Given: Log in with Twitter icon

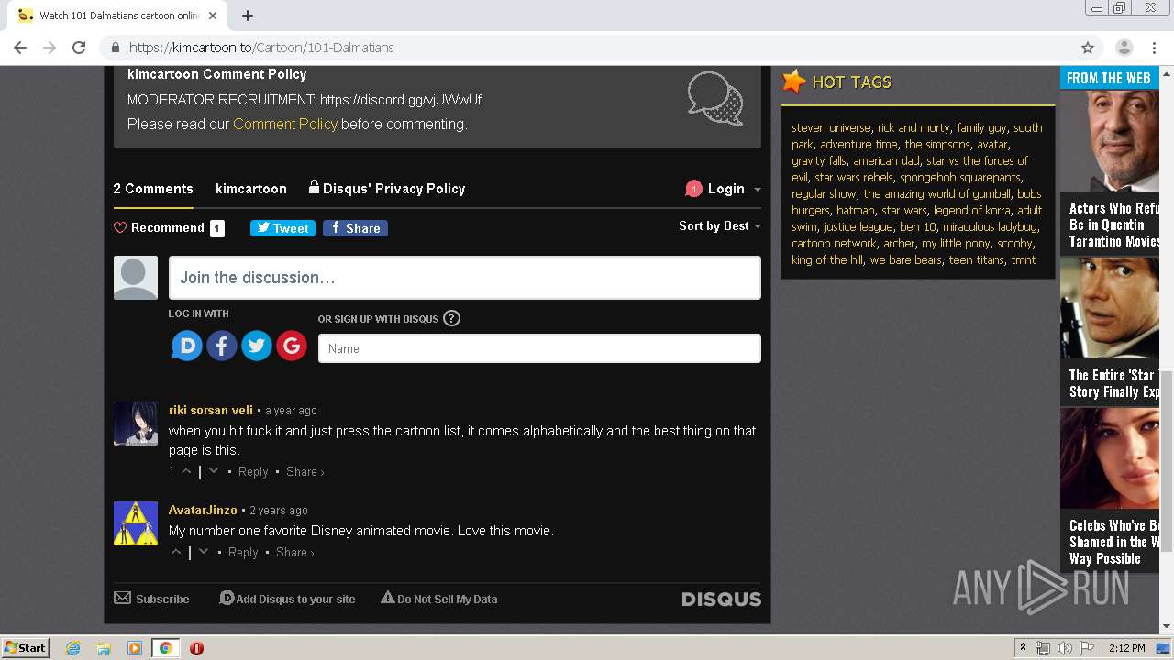Looking at the screenshot, I should [257, 346].
